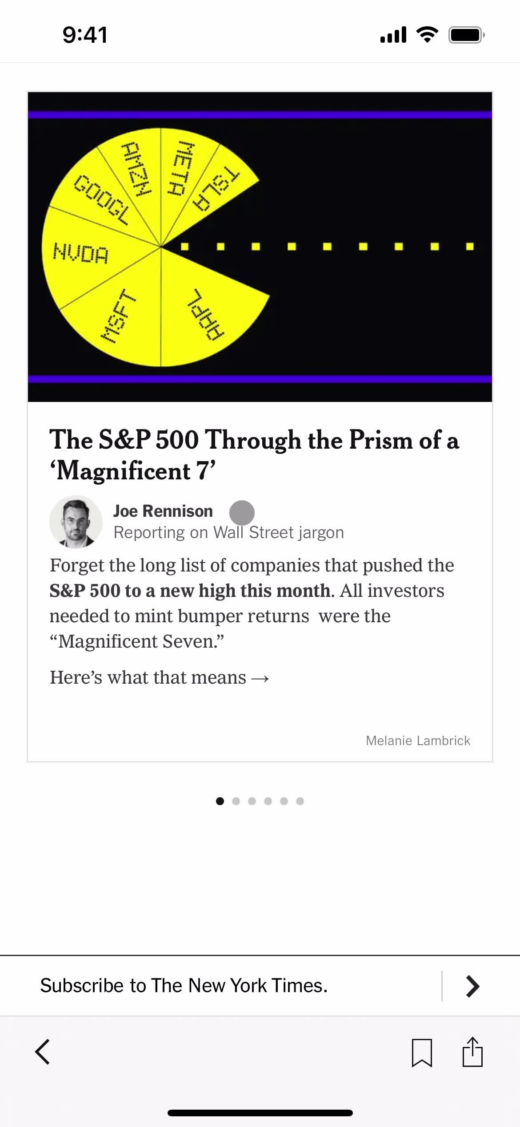
Task: Select the first carousel page dot
Action: coord(220,801)
